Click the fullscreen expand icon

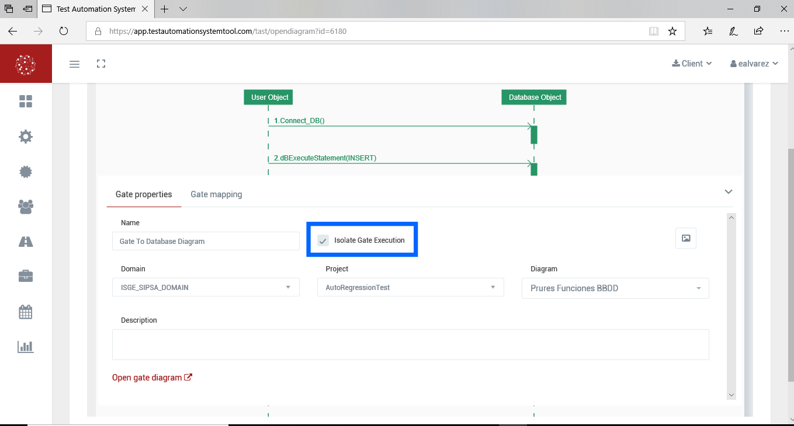tap(101, 64)
